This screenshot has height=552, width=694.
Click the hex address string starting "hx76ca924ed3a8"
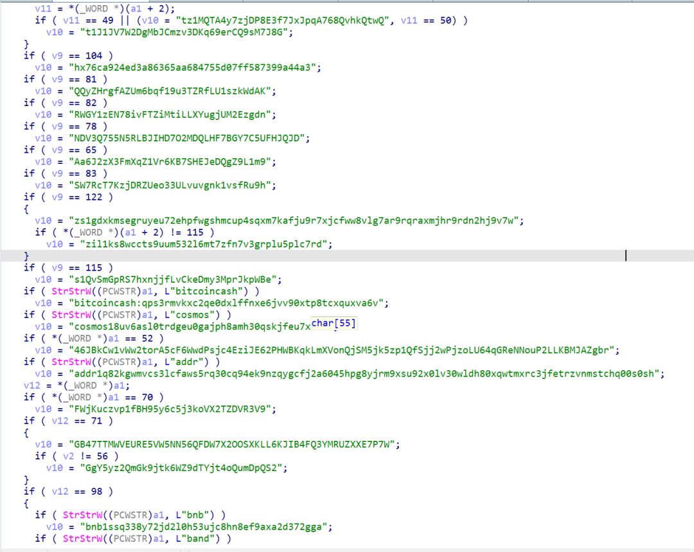coord(193,67)
